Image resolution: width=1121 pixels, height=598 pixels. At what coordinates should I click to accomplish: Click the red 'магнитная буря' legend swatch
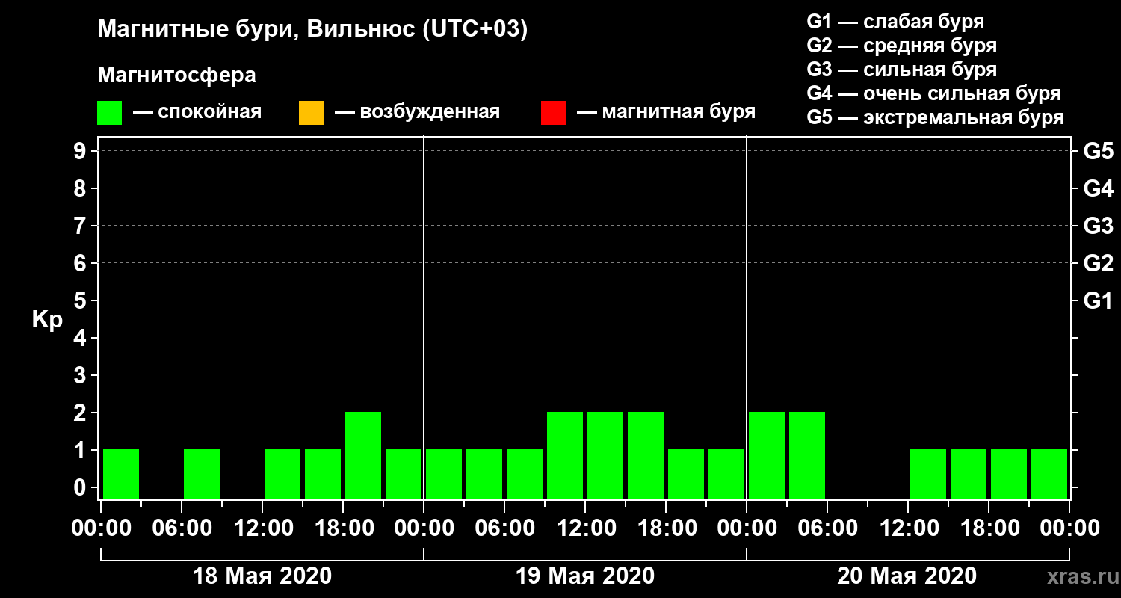tap(553, 113)
